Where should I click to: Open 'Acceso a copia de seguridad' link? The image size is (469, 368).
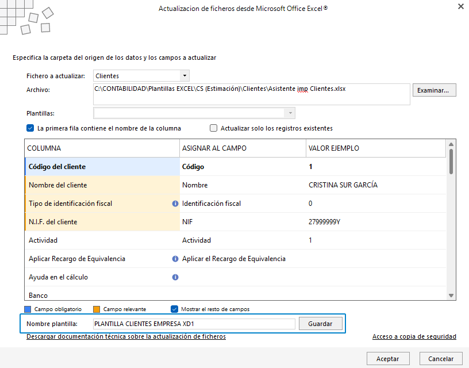pyautogui.click(x=414, y=336)
